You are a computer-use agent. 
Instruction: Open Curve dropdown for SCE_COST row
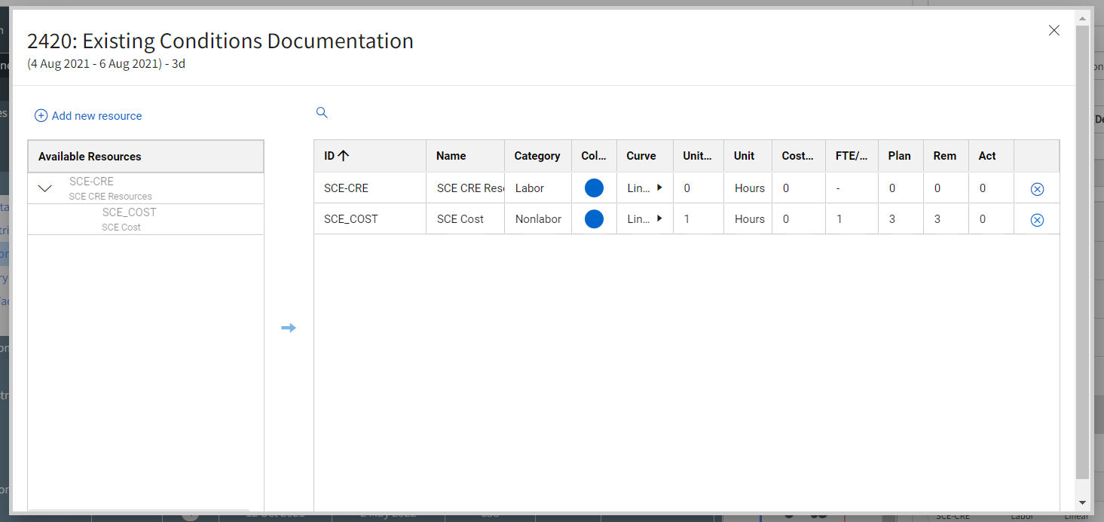pyautogui.click(x=659, y=219)
